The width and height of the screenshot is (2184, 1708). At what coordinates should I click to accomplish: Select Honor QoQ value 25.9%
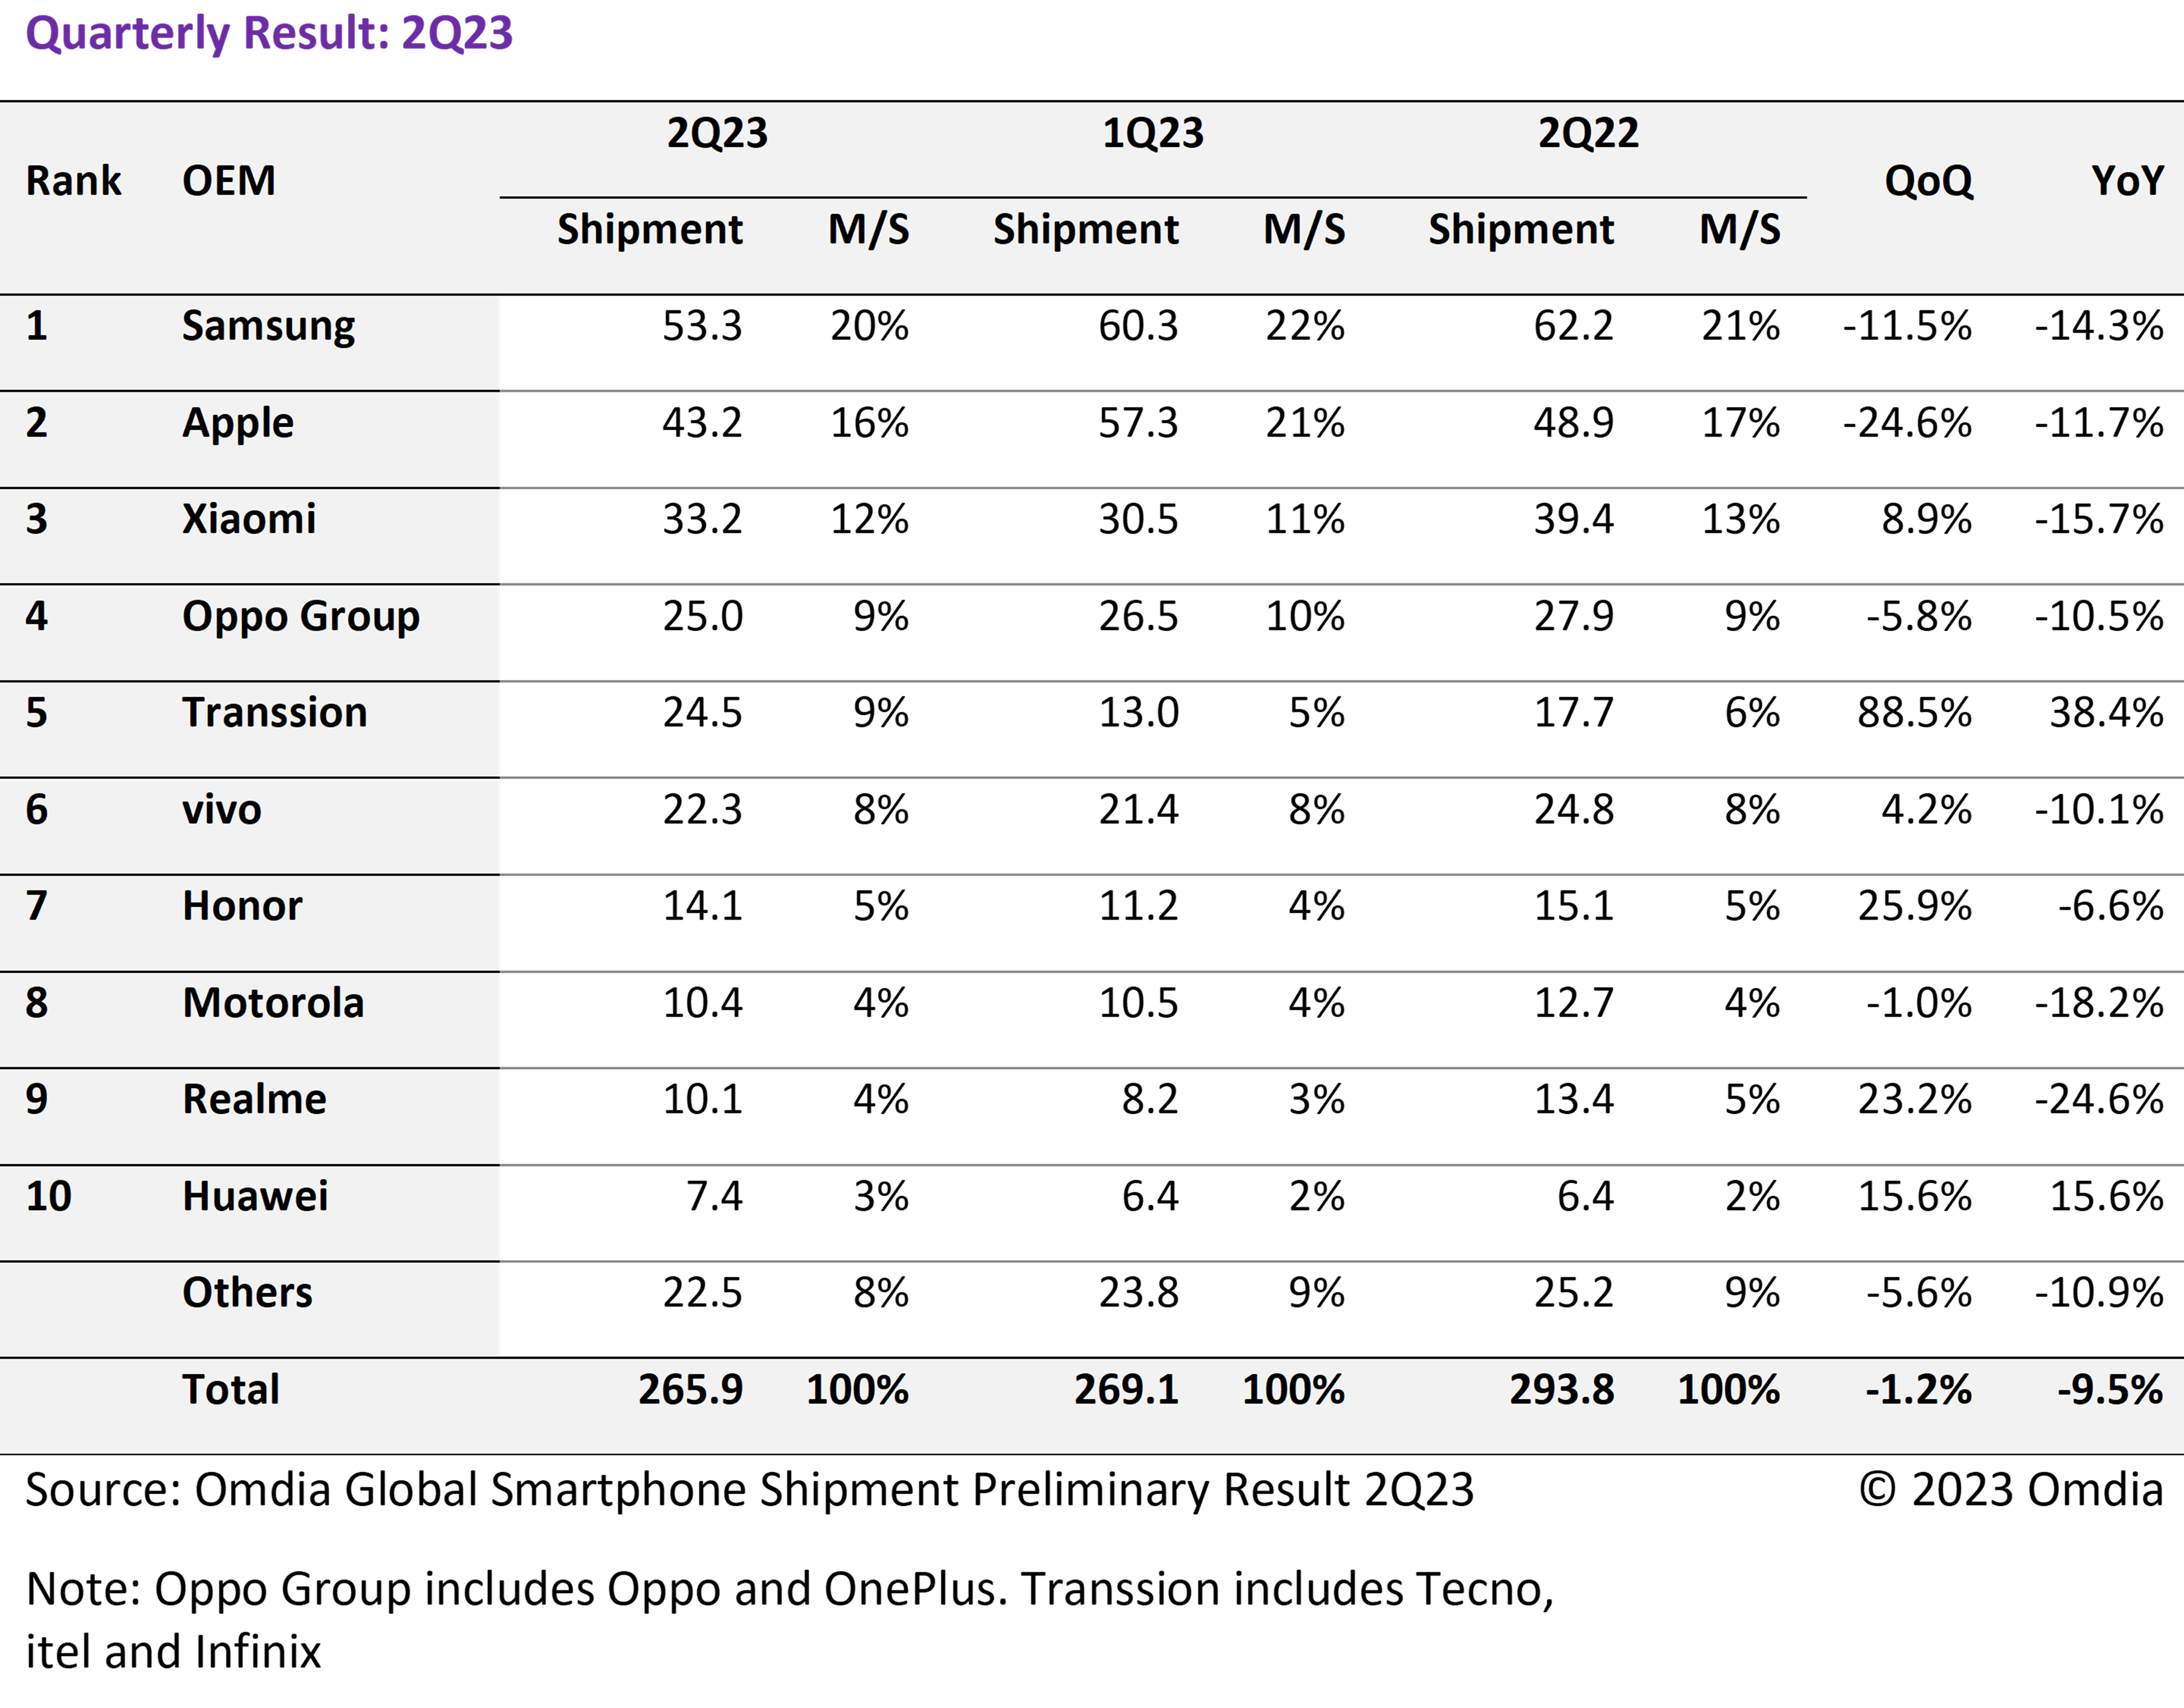pos(1914,906)
